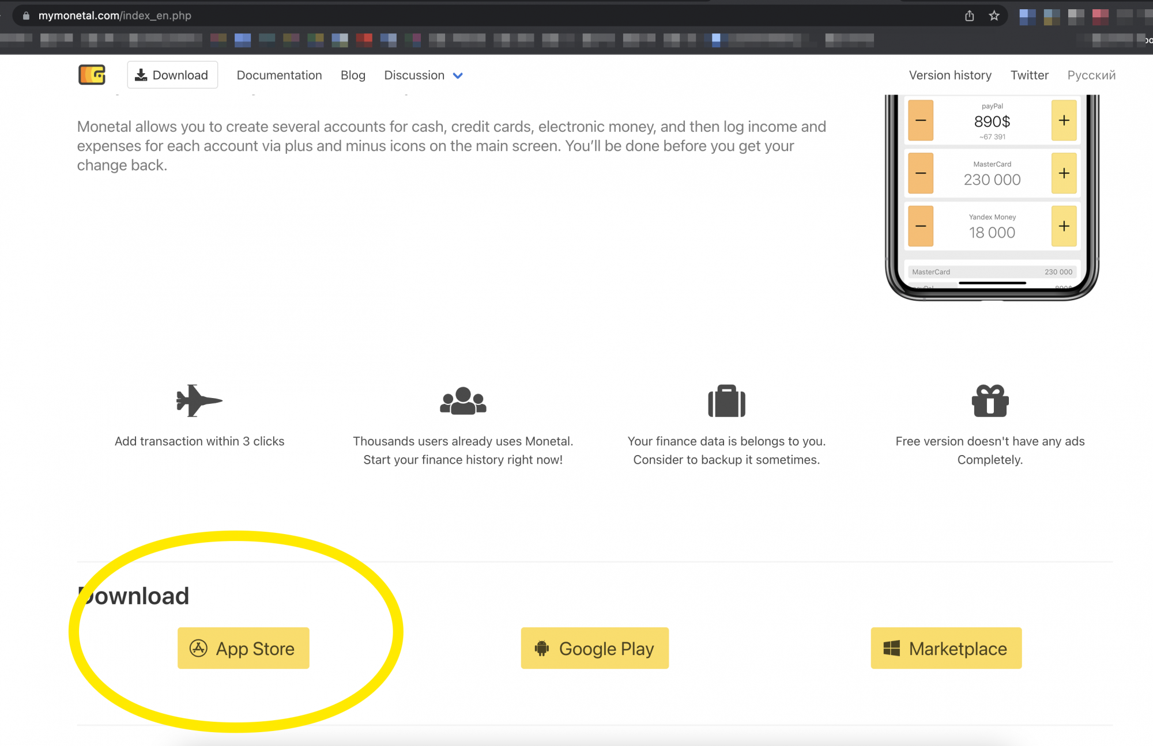Click the Monetal wallet logo icon
The image size is (1153, 746).
pyautogui.click(x=92, y=75)
